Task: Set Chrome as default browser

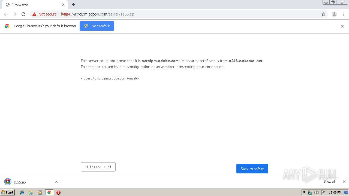Action: click(97, 26)
